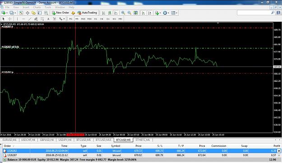This screenshot has height=163, width=282.
Task: Select the Crosshair tool
Action: click(10, 19)
